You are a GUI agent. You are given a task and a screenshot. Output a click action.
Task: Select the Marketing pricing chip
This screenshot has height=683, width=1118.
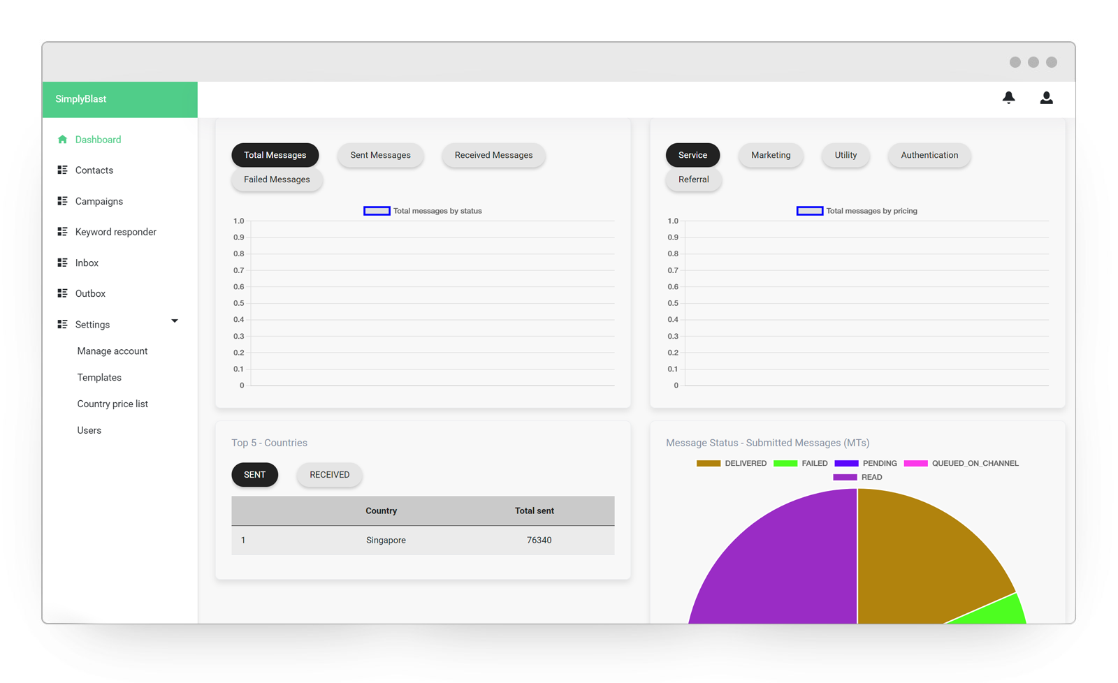click(771, 155)
